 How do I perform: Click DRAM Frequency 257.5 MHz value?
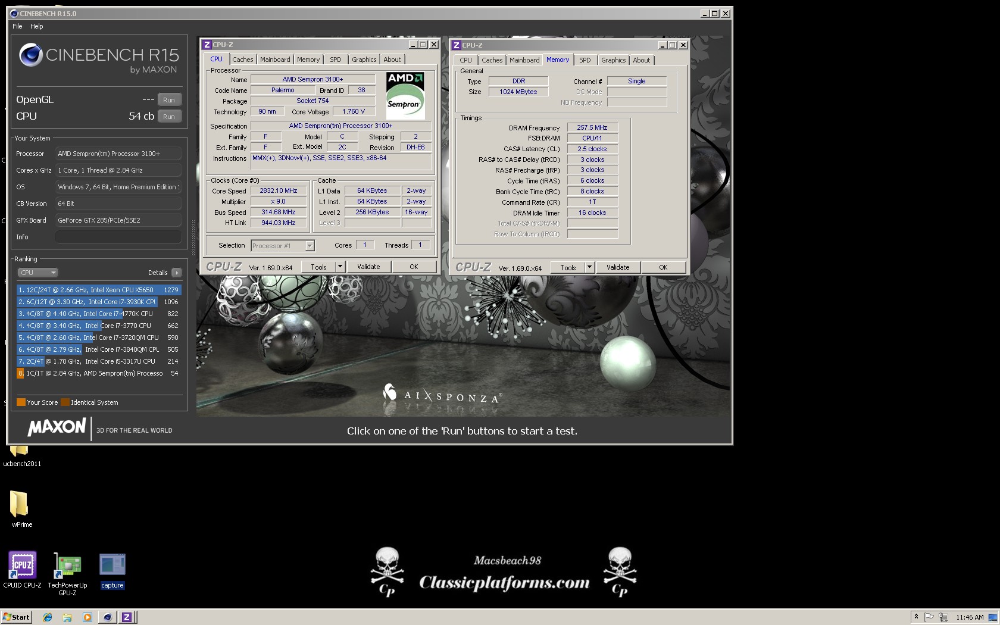592,127
